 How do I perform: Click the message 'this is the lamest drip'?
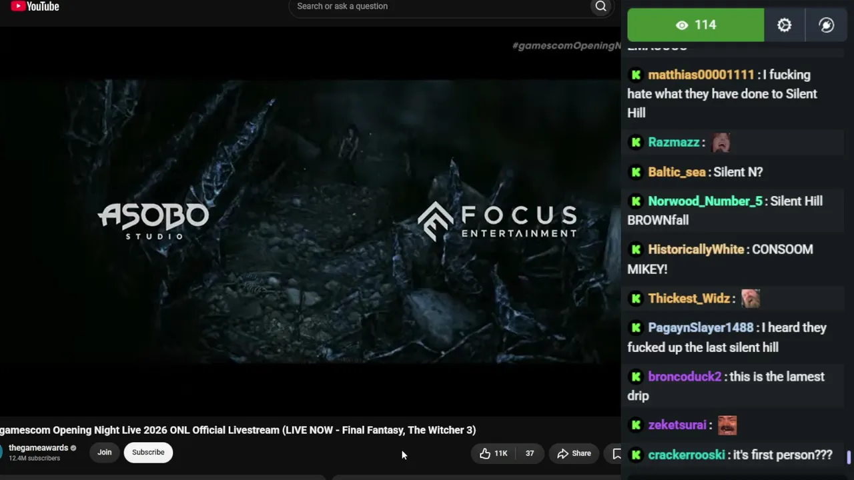pos(726,386)
